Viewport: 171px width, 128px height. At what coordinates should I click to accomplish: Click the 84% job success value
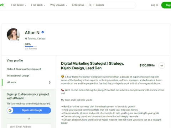28,44
